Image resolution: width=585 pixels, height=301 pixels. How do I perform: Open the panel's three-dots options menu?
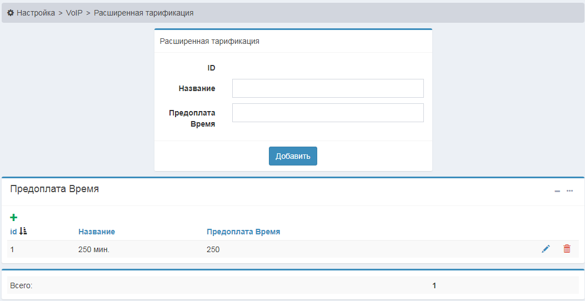pos(569,191)
